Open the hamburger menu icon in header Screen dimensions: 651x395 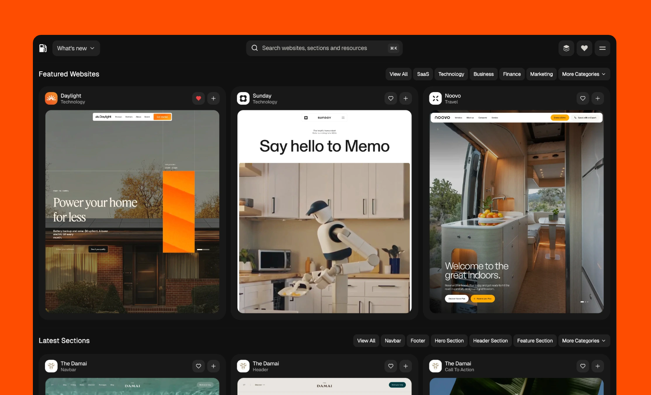coord(602,48)
